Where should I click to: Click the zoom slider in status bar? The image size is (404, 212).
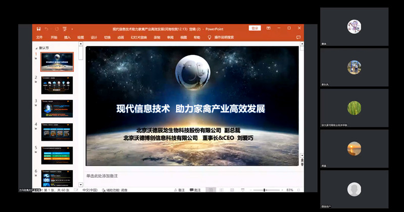pos(265,190)
